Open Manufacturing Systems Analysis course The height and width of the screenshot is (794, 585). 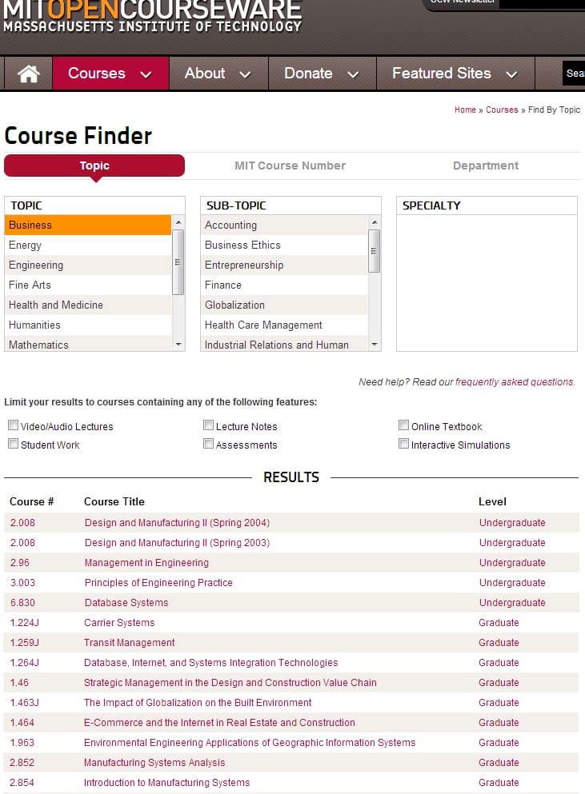coord(154,763)
